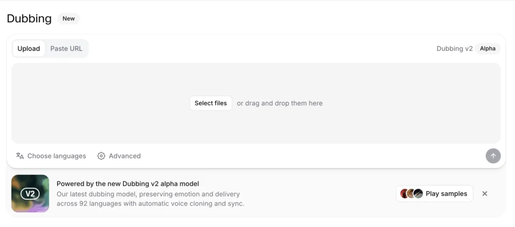The height and width of the screenshot is (227, 515).
Task: Click the Dubbing v2 model label
Action: [454, 49]
